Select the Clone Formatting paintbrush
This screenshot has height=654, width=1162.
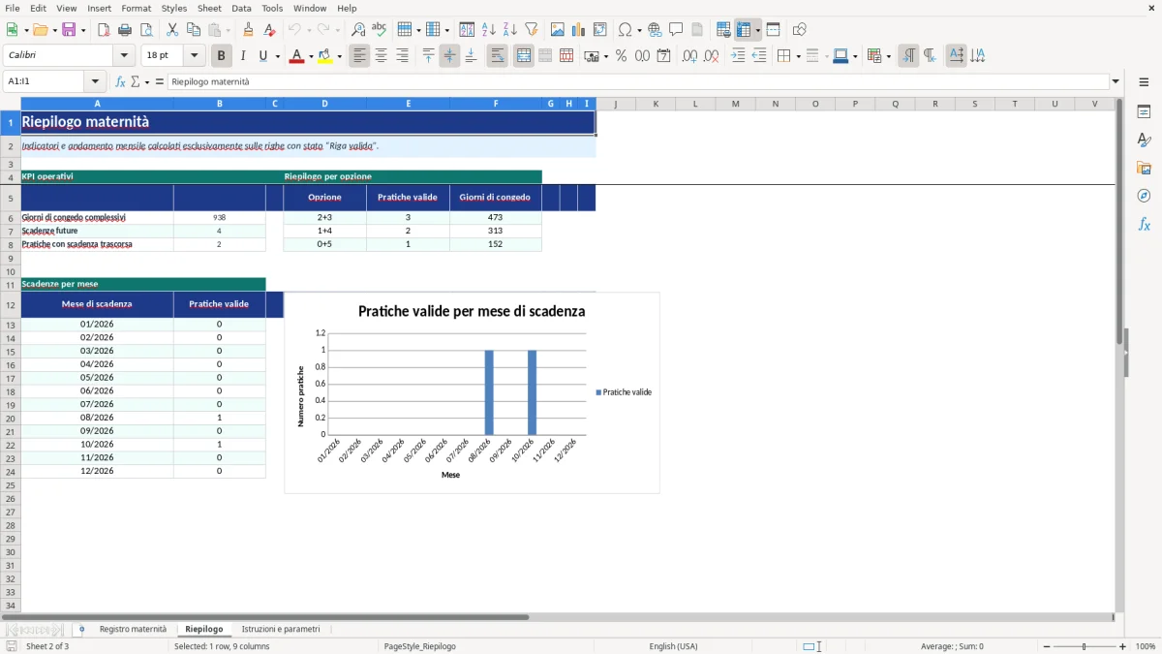coord(249,30)
